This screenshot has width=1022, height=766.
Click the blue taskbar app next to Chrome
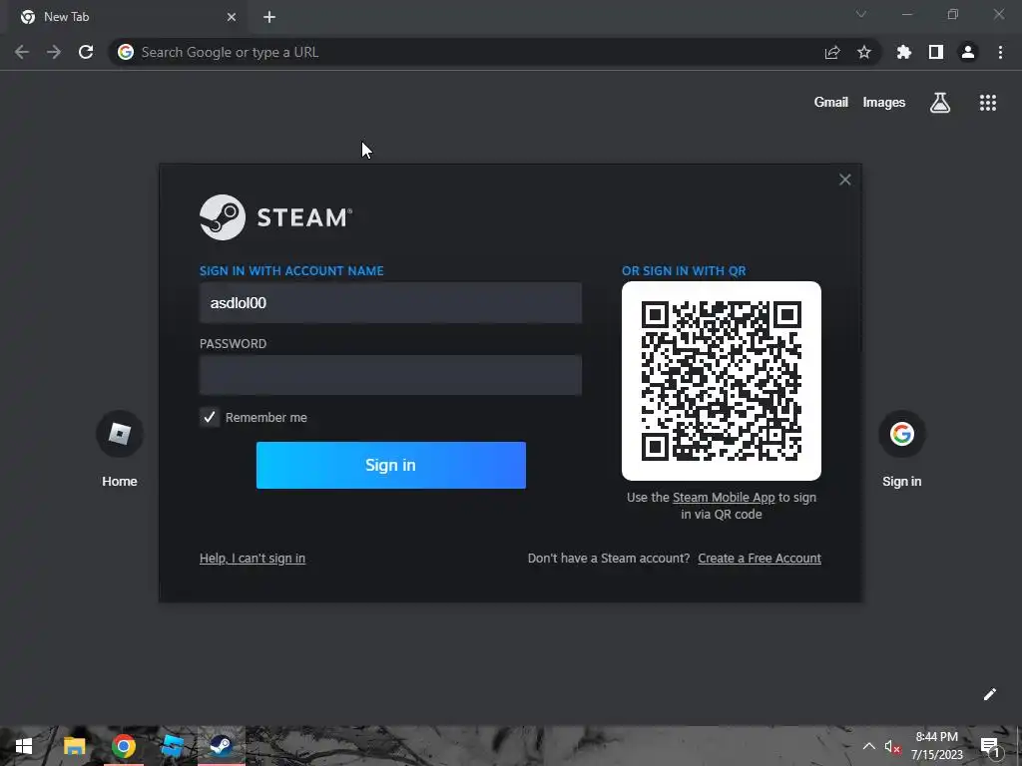point(172,746)
